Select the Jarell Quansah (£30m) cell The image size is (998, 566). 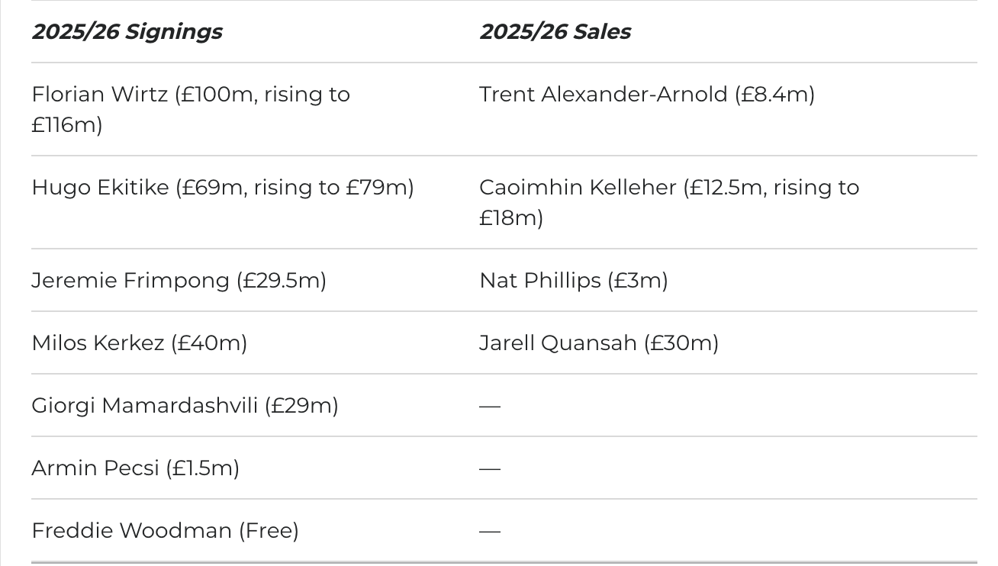click(599, 343)
